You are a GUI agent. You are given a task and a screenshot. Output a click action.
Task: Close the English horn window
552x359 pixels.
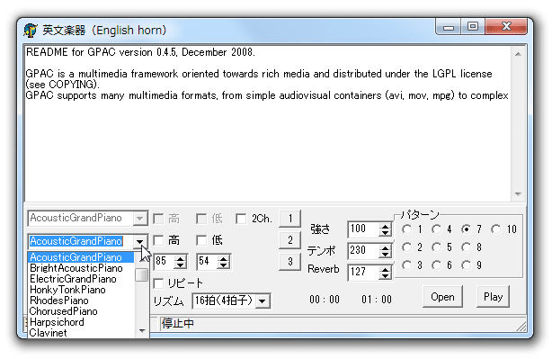pyautogui.click(x=506, y=27)
